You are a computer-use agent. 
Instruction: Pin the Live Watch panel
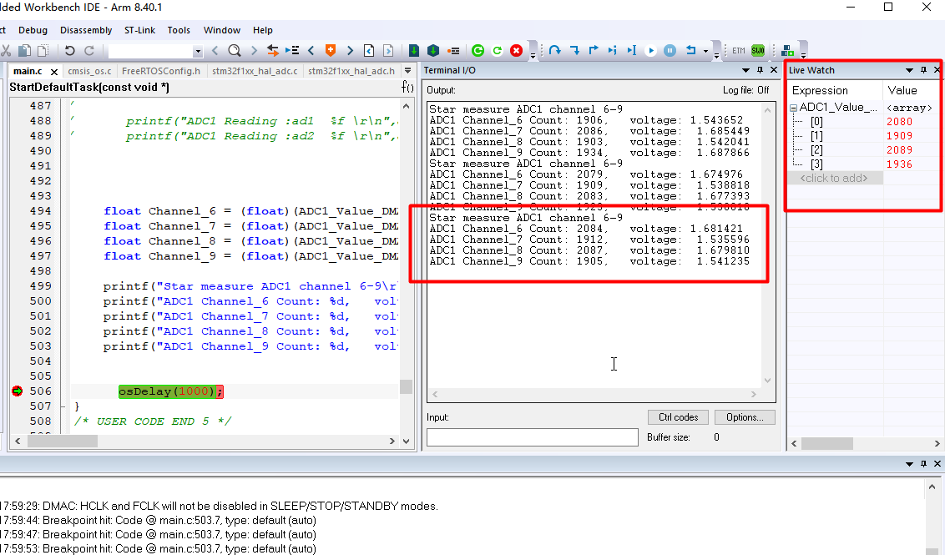coord(925,69)
